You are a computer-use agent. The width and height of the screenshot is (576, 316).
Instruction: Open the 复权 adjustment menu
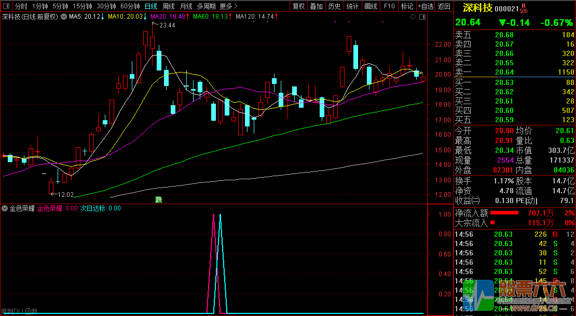pos(299,6)
